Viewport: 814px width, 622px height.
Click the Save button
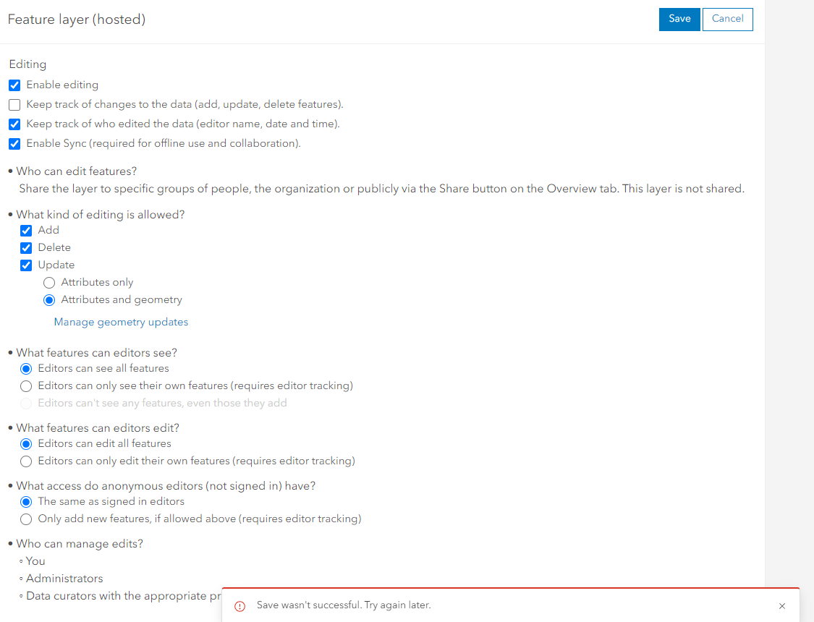click(679, 20)
